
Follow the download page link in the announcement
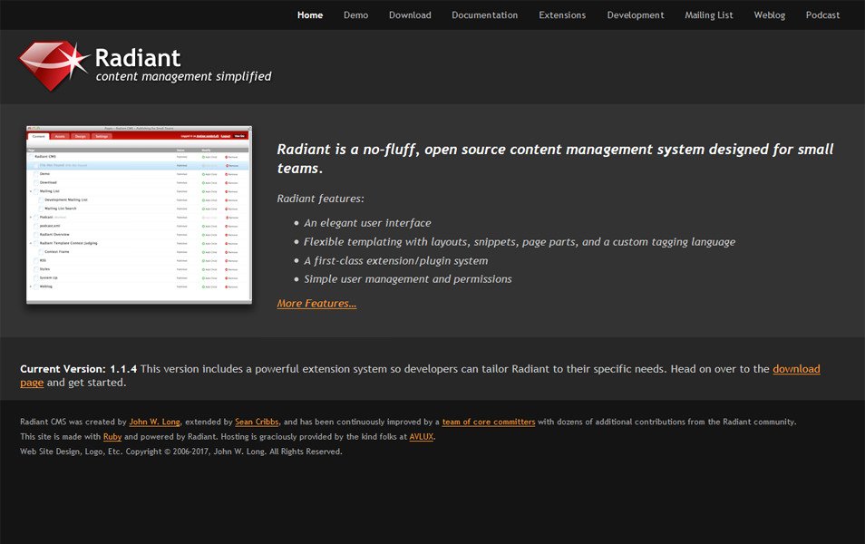[x=796, y=368]
